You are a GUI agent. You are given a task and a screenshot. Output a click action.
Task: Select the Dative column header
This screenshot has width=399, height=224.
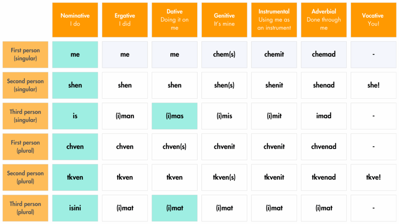pyautogui.click(x=175, y=20)
